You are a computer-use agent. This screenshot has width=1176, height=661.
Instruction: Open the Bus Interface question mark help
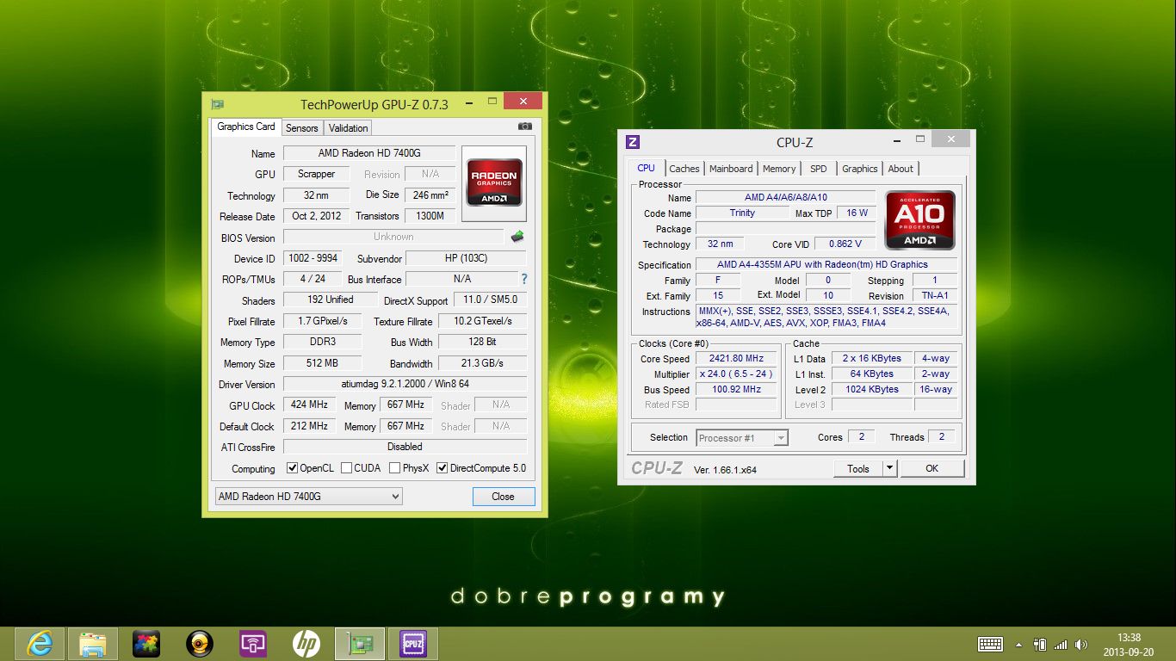coord(523,279)
